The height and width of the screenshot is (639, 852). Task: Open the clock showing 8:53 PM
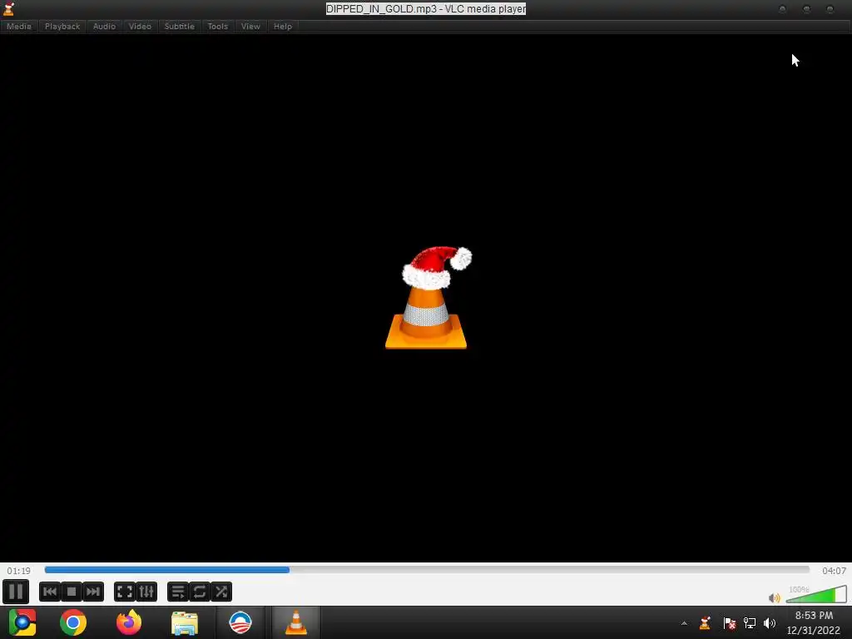tap(814, 622)
